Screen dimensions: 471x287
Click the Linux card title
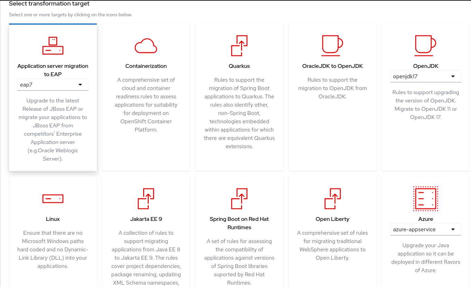pos(53,219)
